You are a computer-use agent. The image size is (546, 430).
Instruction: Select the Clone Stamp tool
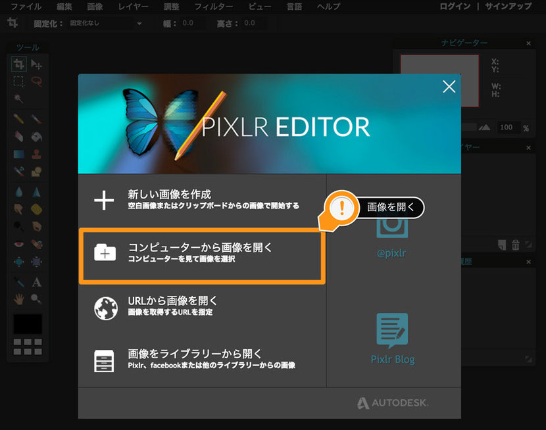[36, 154]
